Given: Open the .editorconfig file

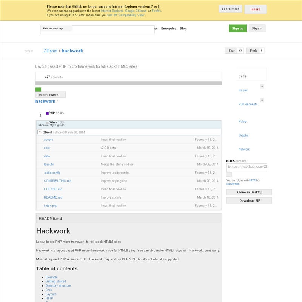Looking at the screenshot, I should click(52, 173).
